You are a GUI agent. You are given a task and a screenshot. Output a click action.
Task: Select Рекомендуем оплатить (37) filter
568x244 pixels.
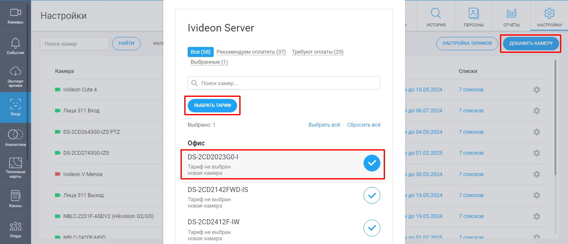tap(251, 52)
